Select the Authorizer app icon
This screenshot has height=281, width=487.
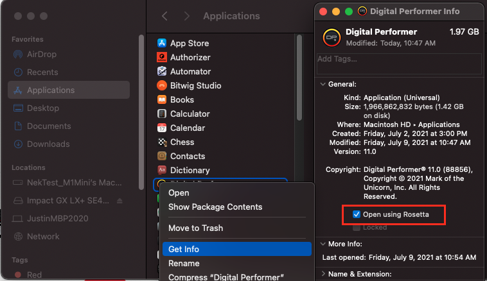[162, 58]
